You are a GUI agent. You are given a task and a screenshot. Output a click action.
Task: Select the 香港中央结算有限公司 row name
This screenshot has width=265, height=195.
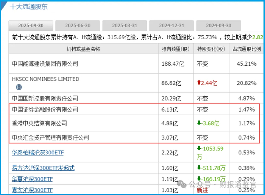coord(39,123)
